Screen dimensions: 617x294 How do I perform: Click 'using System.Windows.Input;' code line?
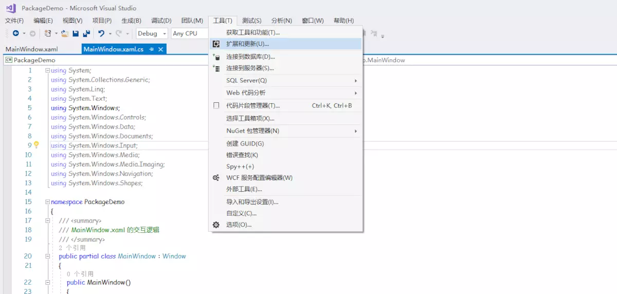[x=94, y=145]
